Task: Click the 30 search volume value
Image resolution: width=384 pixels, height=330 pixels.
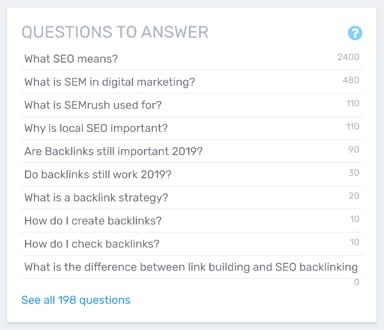Action: (353, 173)
